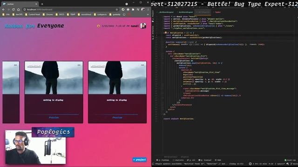Open the Statistic tool window tab
Viewport: 298px width, 167px height.
pyautogui.click(x=178, y=160)
